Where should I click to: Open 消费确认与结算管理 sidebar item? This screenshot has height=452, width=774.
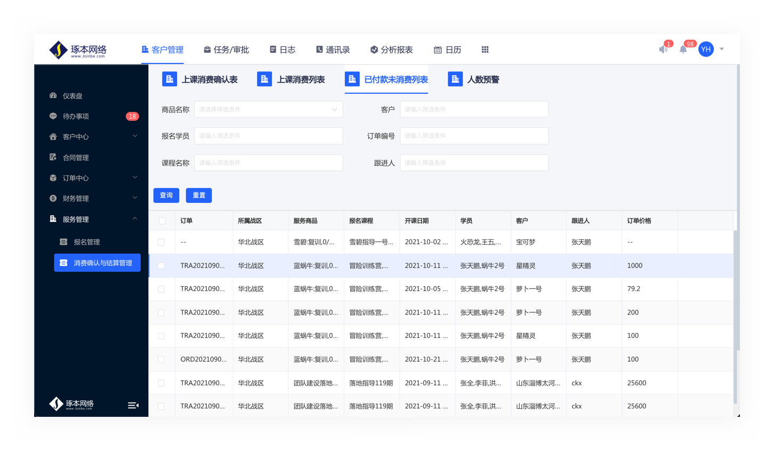(x=98, y=263)
